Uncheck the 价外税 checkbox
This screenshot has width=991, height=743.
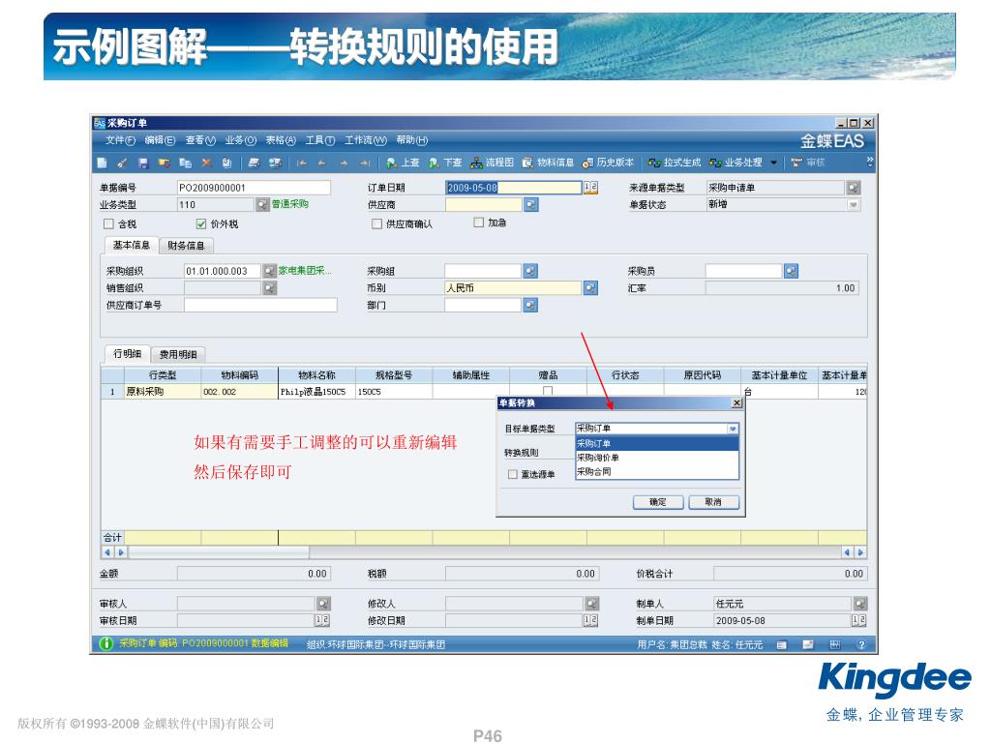(x=201, y=223)
